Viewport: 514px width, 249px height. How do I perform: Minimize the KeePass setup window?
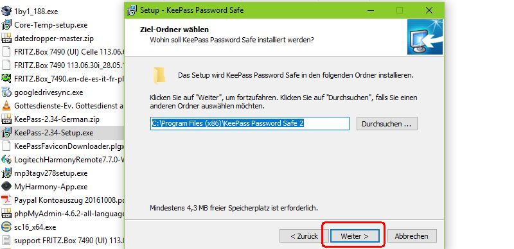(x=371, y=10)
